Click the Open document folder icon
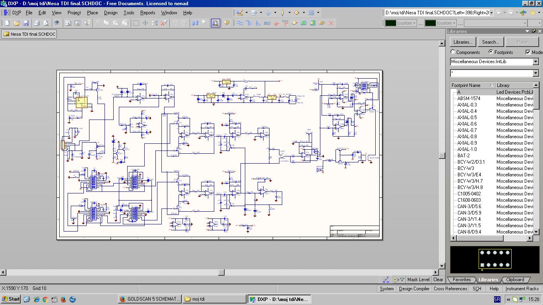 coord(17,23)
